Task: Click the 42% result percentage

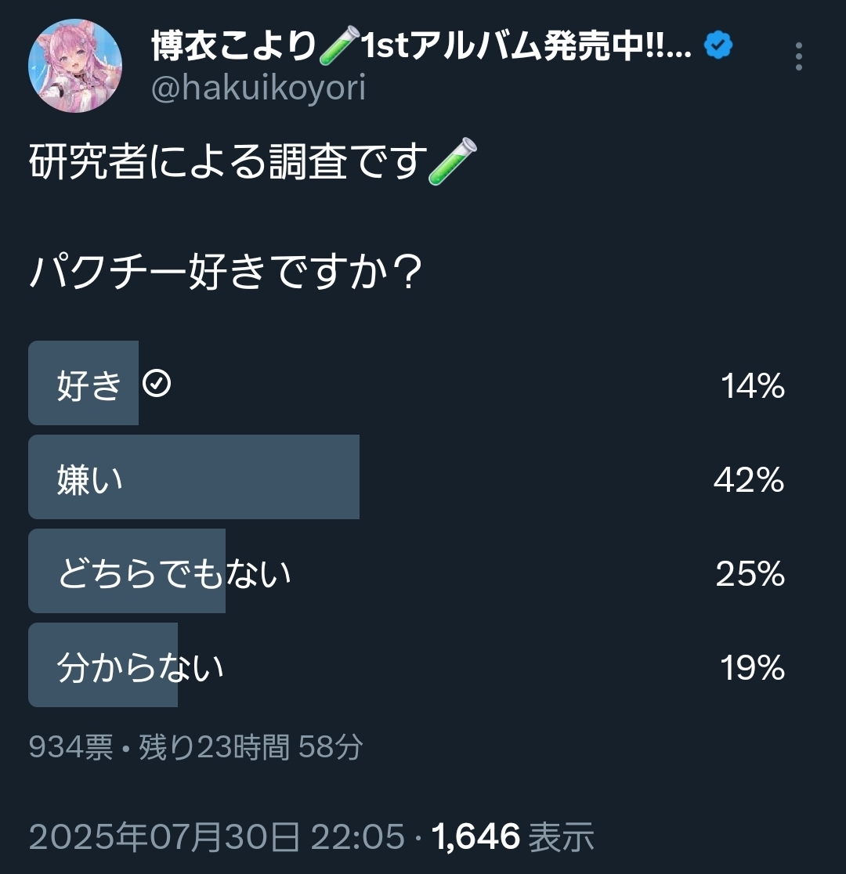Action: click(749, 480)
